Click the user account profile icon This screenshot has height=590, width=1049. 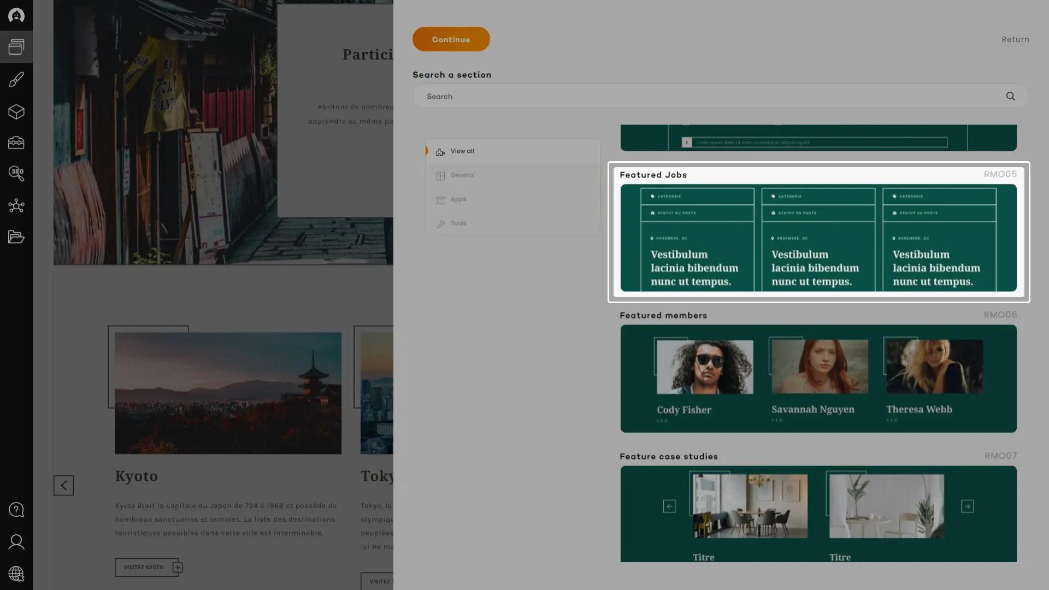pyautogui.click(x=16, y=542)
